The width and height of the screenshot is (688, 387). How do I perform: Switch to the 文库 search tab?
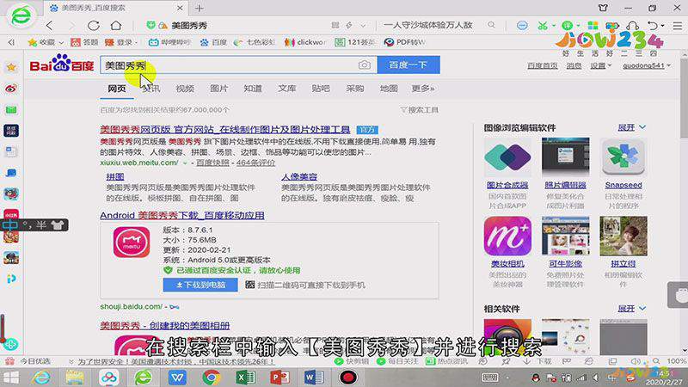pyautogui.click(x=286, y=89)
